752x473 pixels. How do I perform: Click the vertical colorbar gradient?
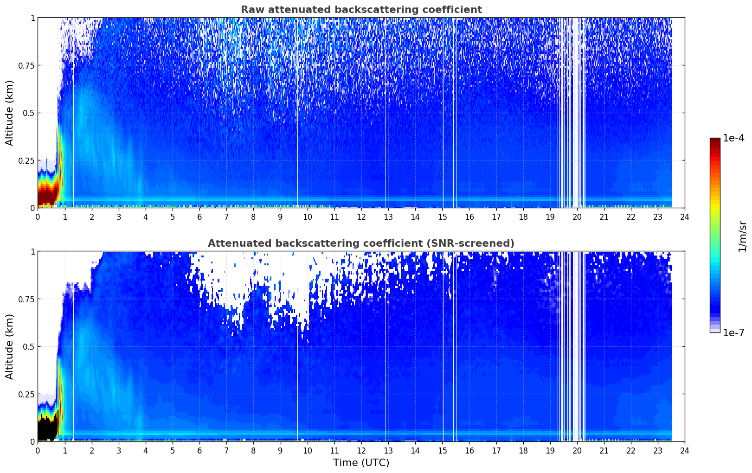coord(715,235)
